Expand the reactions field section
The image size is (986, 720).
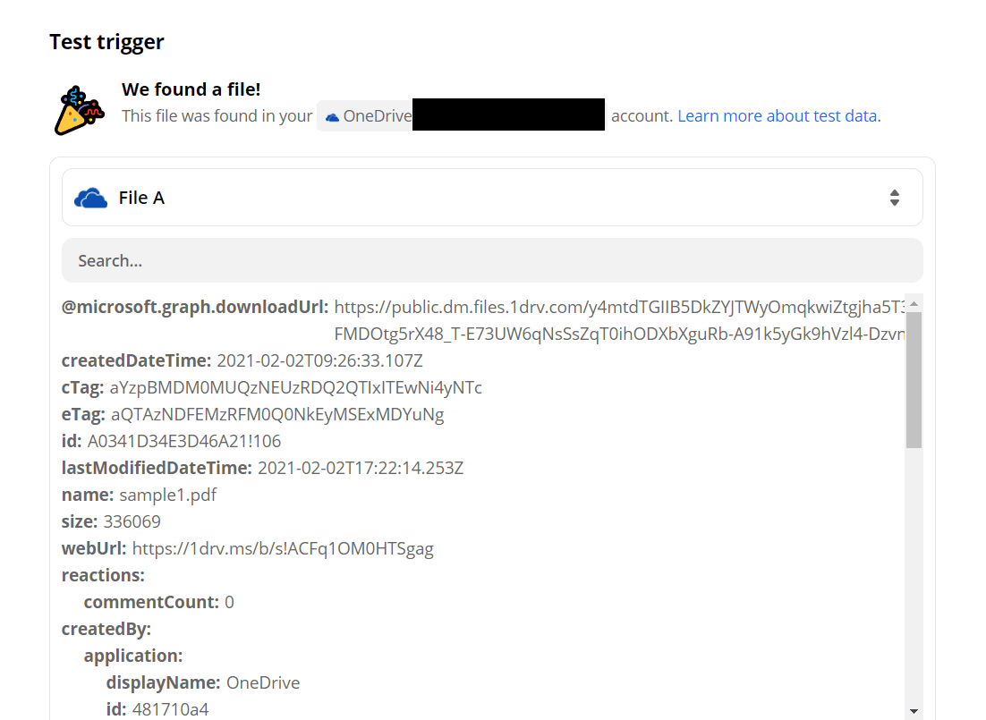click(x=103, y=574)
